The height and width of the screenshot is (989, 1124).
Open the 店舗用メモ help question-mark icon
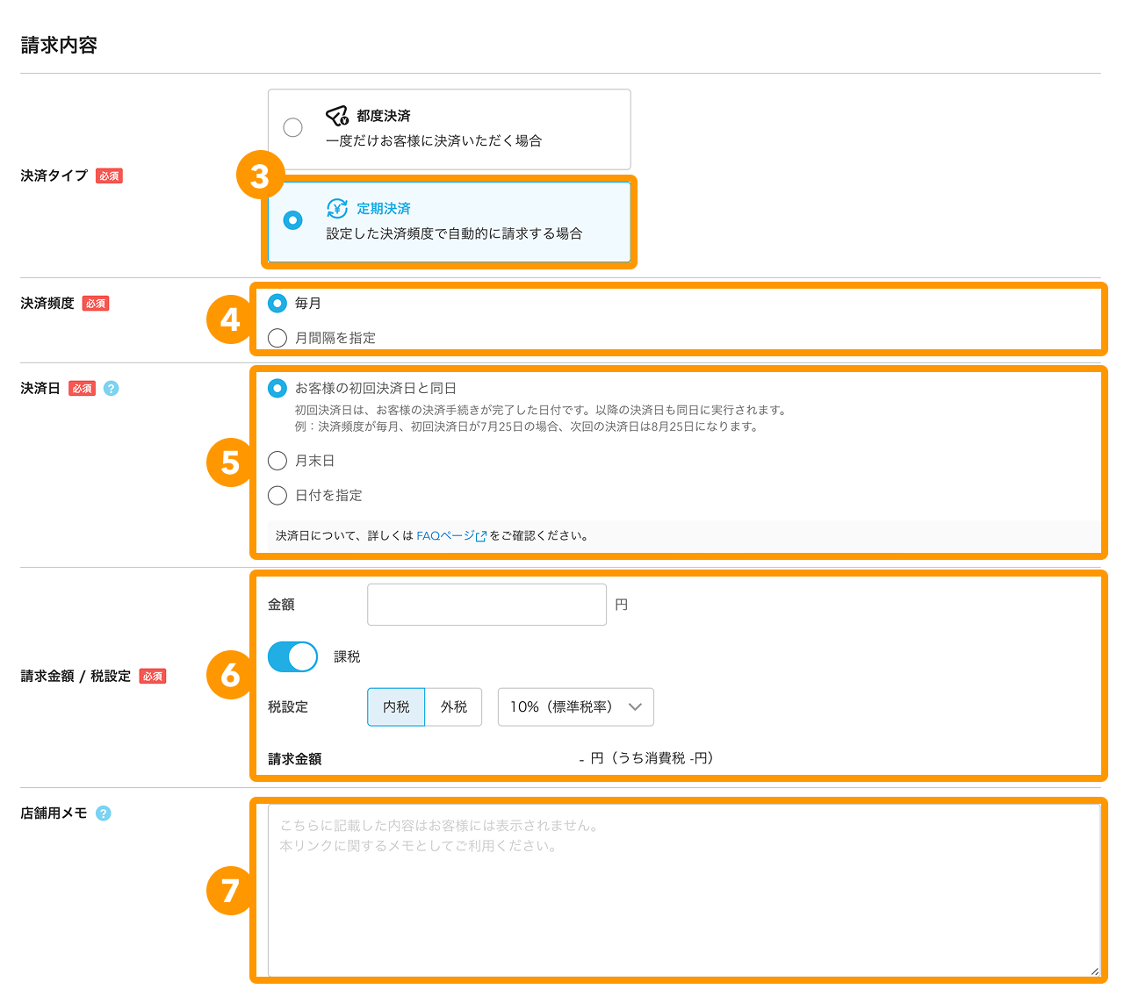(104, 813)
